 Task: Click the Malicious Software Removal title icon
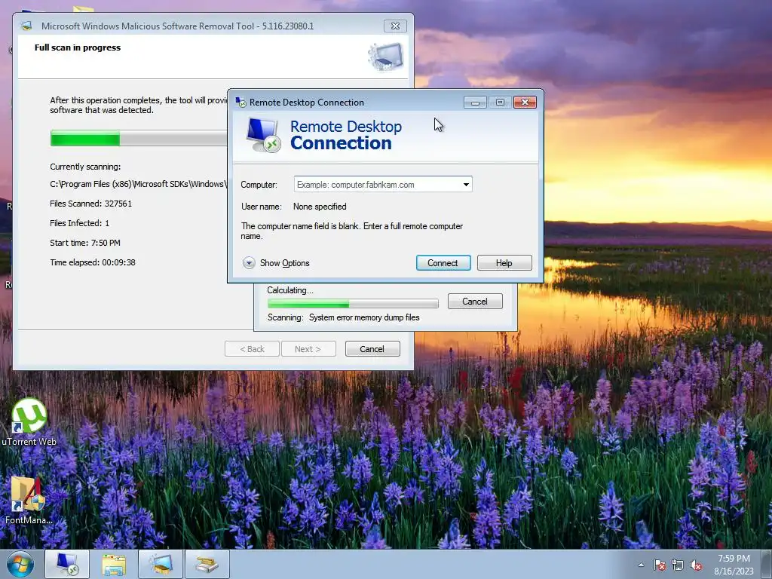click(x=26, y=26)
